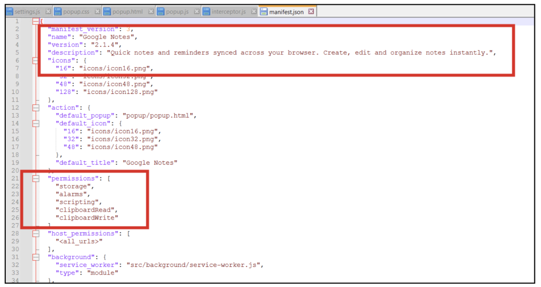Click the save icon on manifest.json tab

pos(264,12)
